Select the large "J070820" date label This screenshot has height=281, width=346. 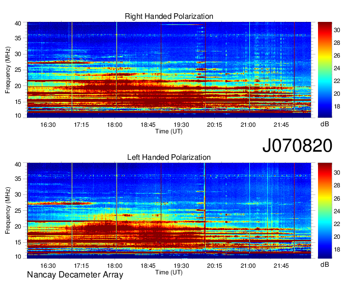pos(297,146)
